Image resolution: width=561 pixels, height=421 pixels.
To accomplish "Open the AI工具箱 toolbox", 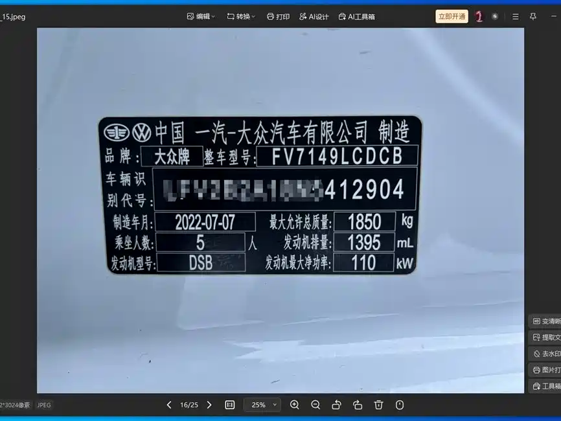I will pyautogui.click(x=356, y=16).
